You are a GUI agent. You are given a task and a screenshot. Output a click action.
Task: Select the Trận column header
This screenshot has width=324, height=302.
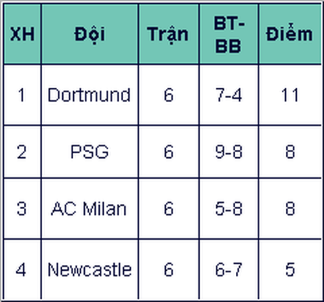(168, 34)
